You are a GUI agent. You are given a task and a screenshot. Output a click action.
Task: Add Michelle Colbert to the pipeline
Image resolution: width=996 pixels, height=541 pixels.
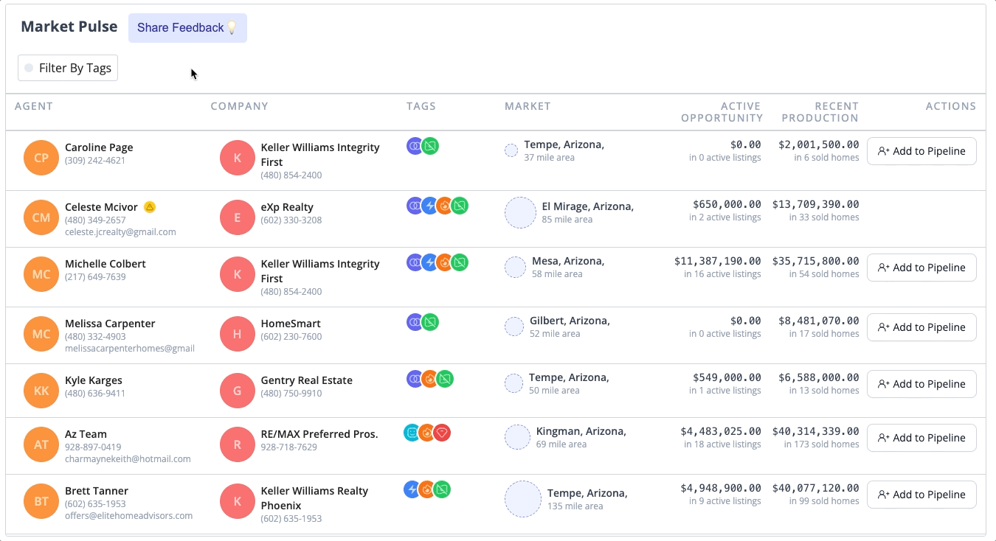[921, 268]
